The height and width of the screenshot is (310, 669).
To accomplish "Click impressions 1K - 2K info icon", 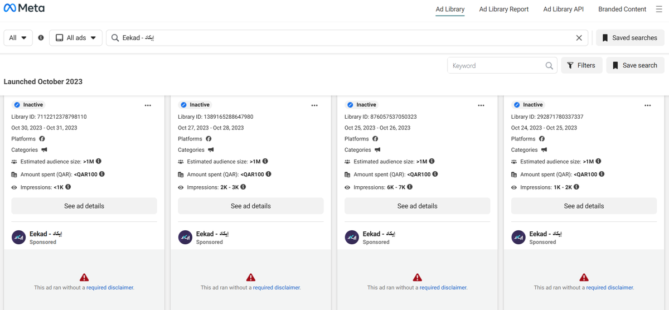I will click(x=577, y=187).
